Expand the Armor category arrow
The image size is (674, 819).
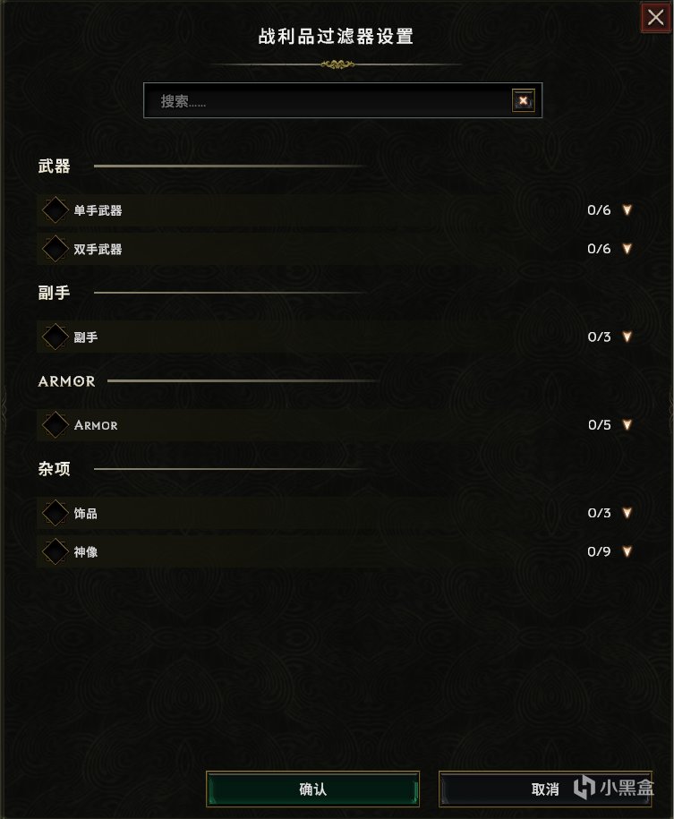[627, 424]
